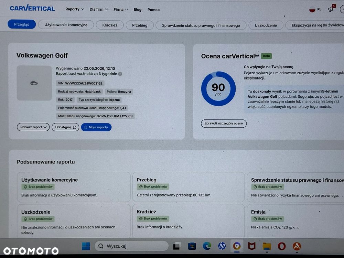Open File Explorer from taskbar
The height and width of the screenshot is (258, 344).
pos(267,246)
